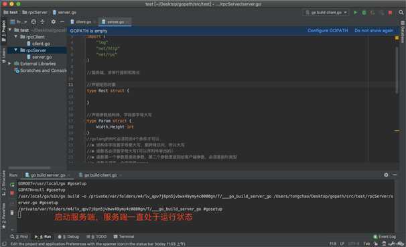Click the editor vertical scrollbar
The height and width of the screenshot is (247, 406).
click(397, 70)
